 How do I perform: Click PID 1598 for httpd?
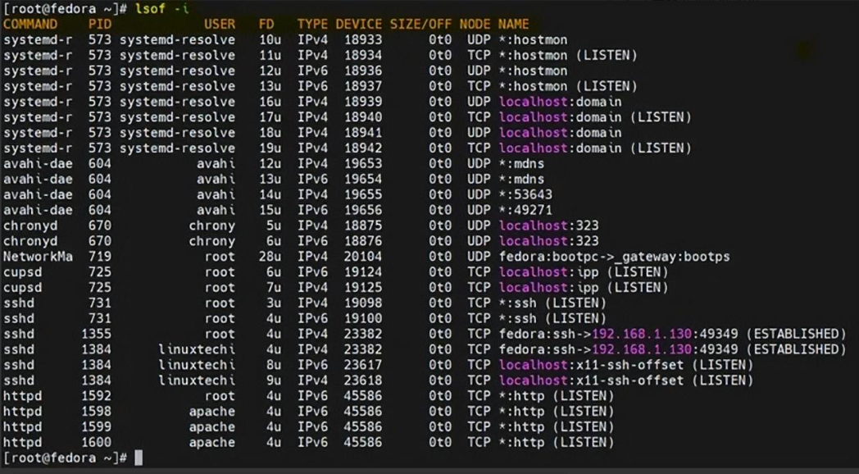97,412
